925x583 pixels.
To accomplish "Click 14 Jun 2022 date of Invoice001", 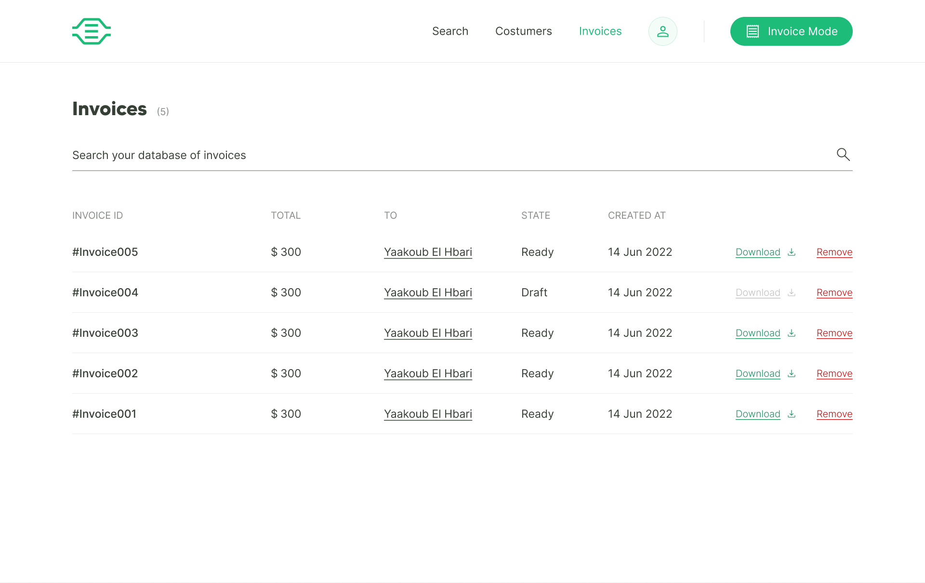I will (x=640, y=414).
